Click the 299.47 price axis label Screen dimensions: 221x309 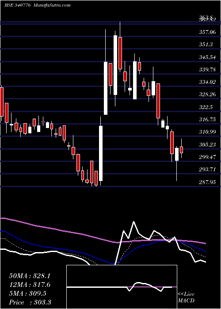coord(207,157)
